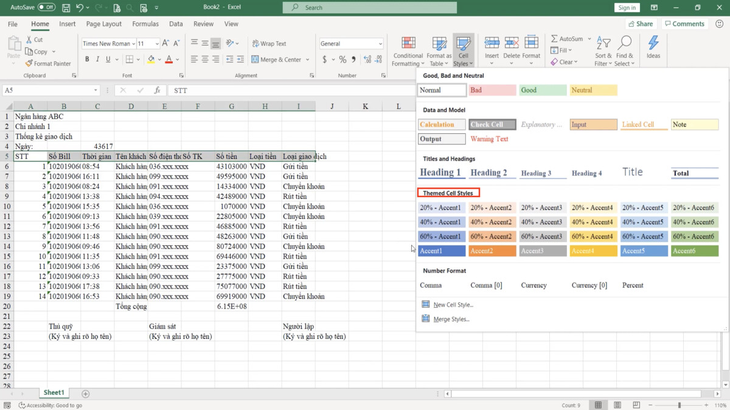Click the Sign in button
The height and width of the screenshot is (410, 730).
pos(627,7)
